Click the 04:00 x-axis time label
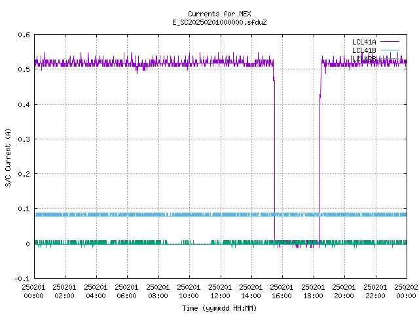Viewport: 419px width, 314px height. pos(96,296)
